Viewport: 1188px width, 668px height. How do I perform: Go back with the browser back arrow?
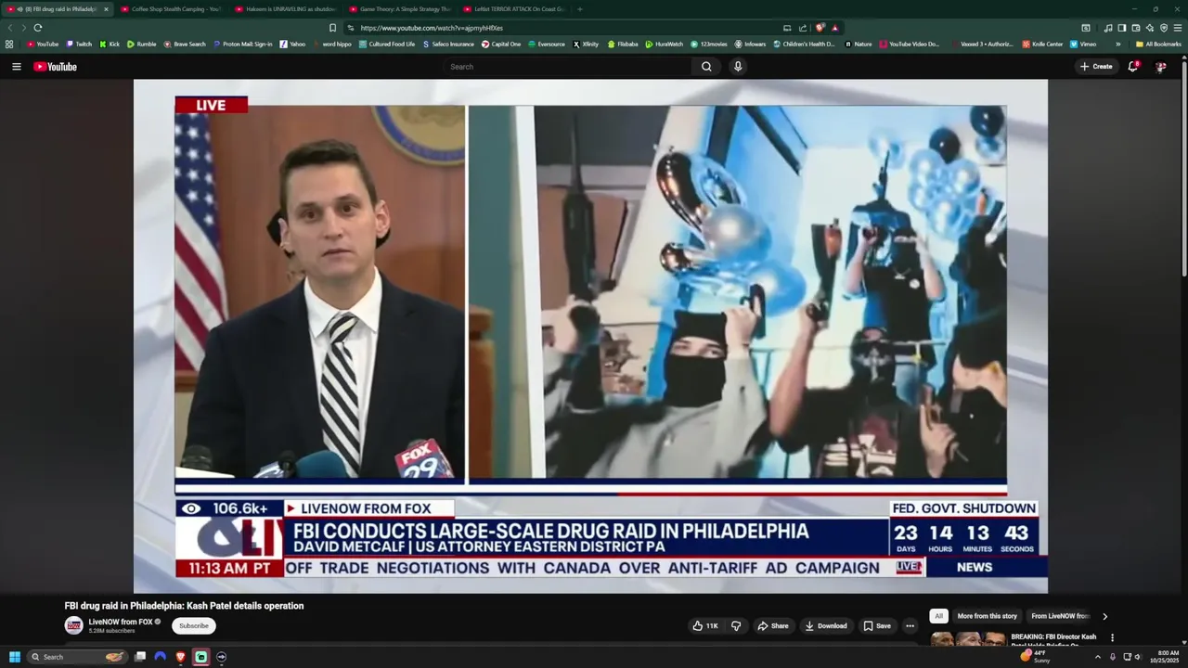(x=11, y=28)
